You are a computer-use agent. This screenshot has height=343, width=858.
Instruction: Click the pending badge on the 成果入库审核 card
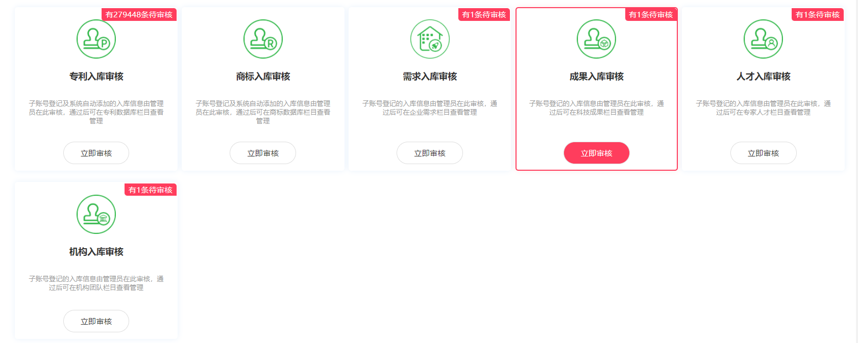[651, 15]
